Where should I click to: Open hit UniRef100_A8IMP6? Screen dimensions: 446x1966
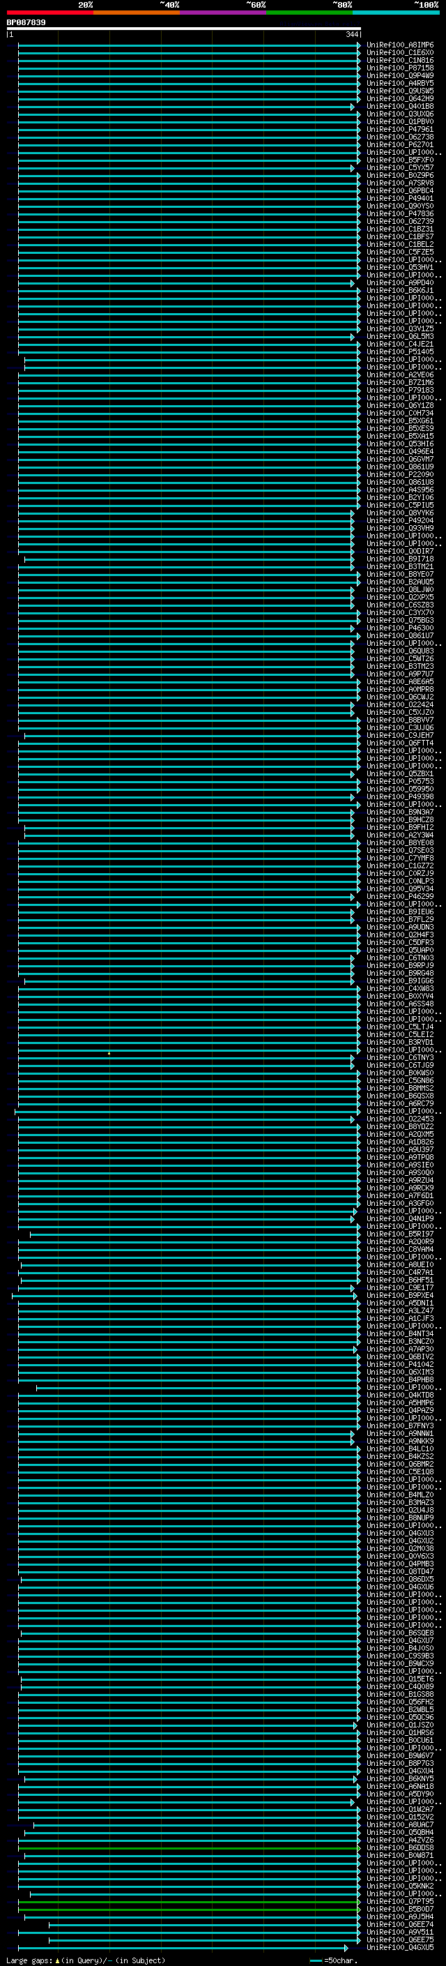click(400, 45)
